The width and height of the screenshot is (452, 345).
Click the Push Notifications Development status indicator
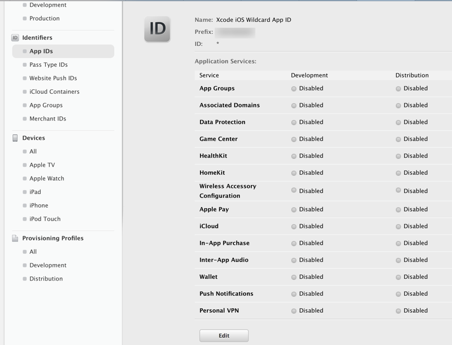click(294, 294)
